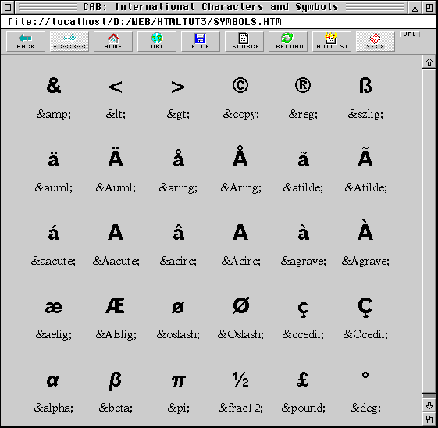Click the copyright symbol character
Image resolution: width=438 pixels, height=428 pixels.
click(240, 85)
